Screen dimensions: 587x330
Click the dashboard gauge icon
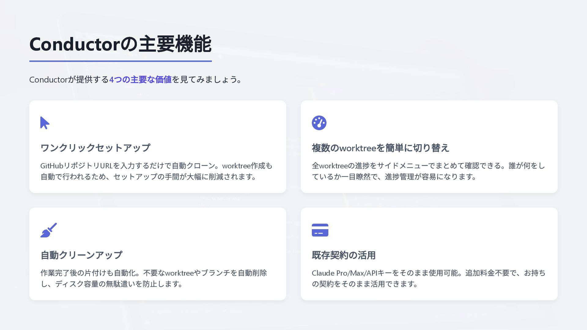319,123
